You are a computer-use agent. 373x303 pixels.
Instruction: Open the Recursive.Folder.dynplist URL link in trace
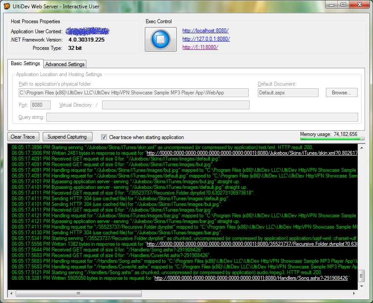point(252,244)
